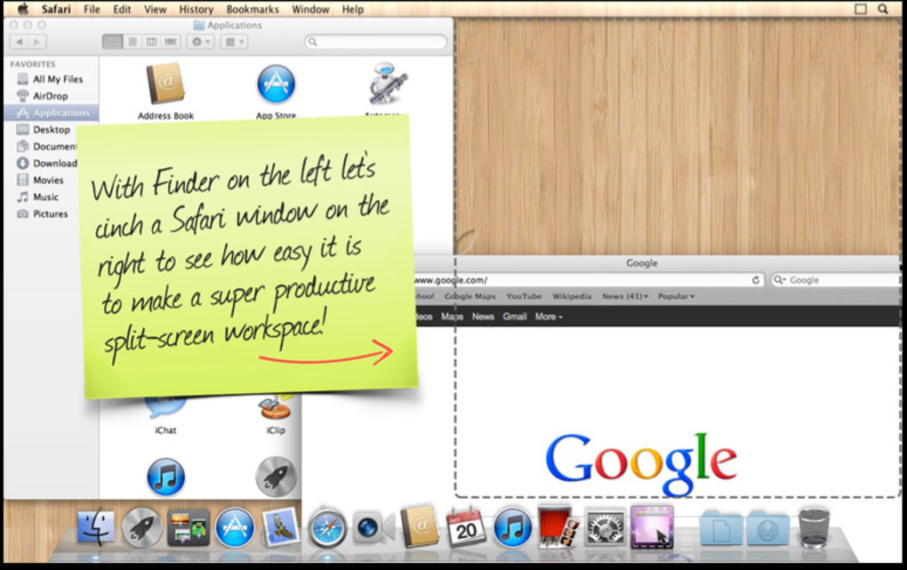
Task: Open the iTunes icon in the Finder window
Action: coord(165,478)
